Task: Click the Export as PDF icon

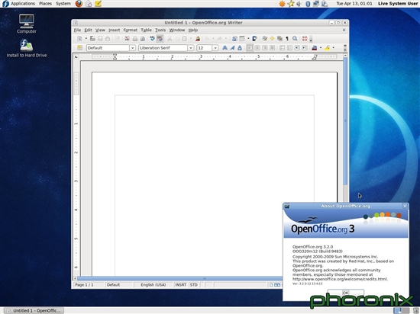Action: pos(127,39)
